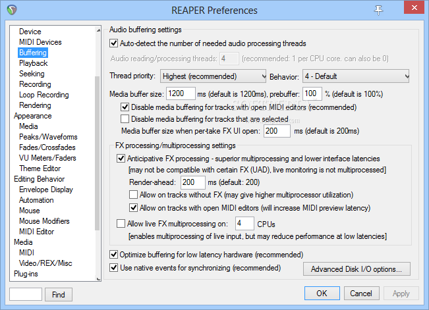The image size is (429, 310).
Task: Click the Cancel button
Action: [361, 294]
